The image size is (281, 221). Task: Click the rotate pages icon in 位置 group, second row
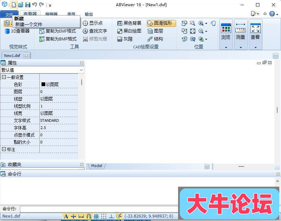click(x=184, y=31)
